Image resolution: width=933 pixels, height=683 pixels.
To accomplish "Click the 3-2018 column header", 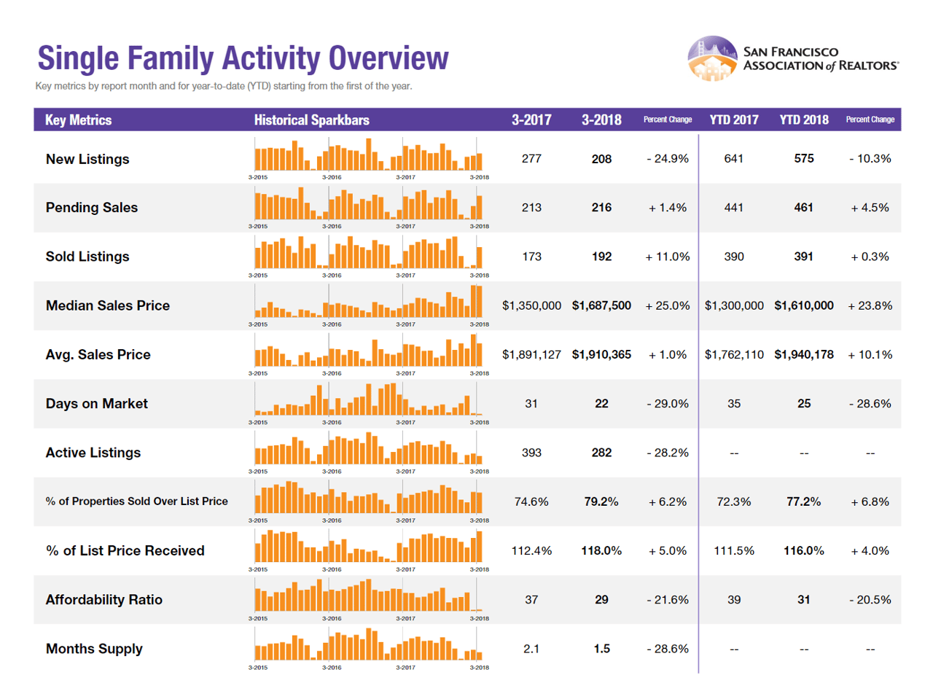I will point(601,120).
